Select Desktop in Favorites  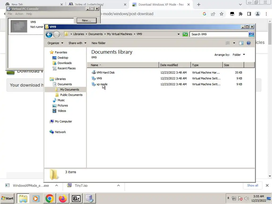60,58
